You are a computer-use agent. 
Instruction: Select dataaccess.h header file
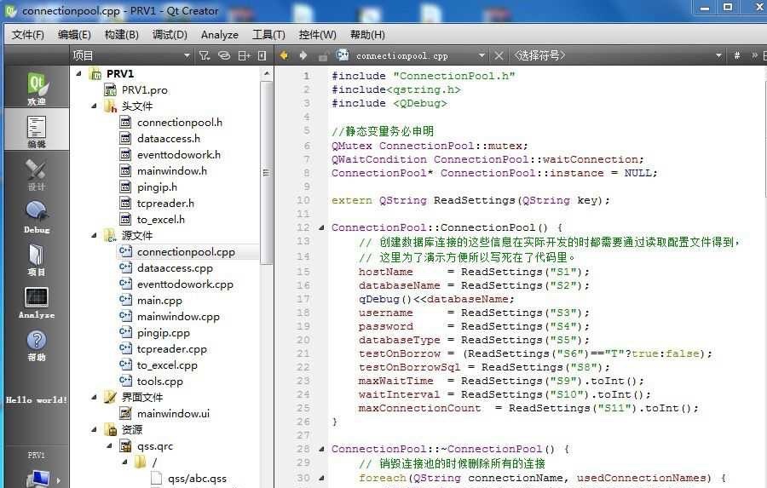click(x=169, y=138)
